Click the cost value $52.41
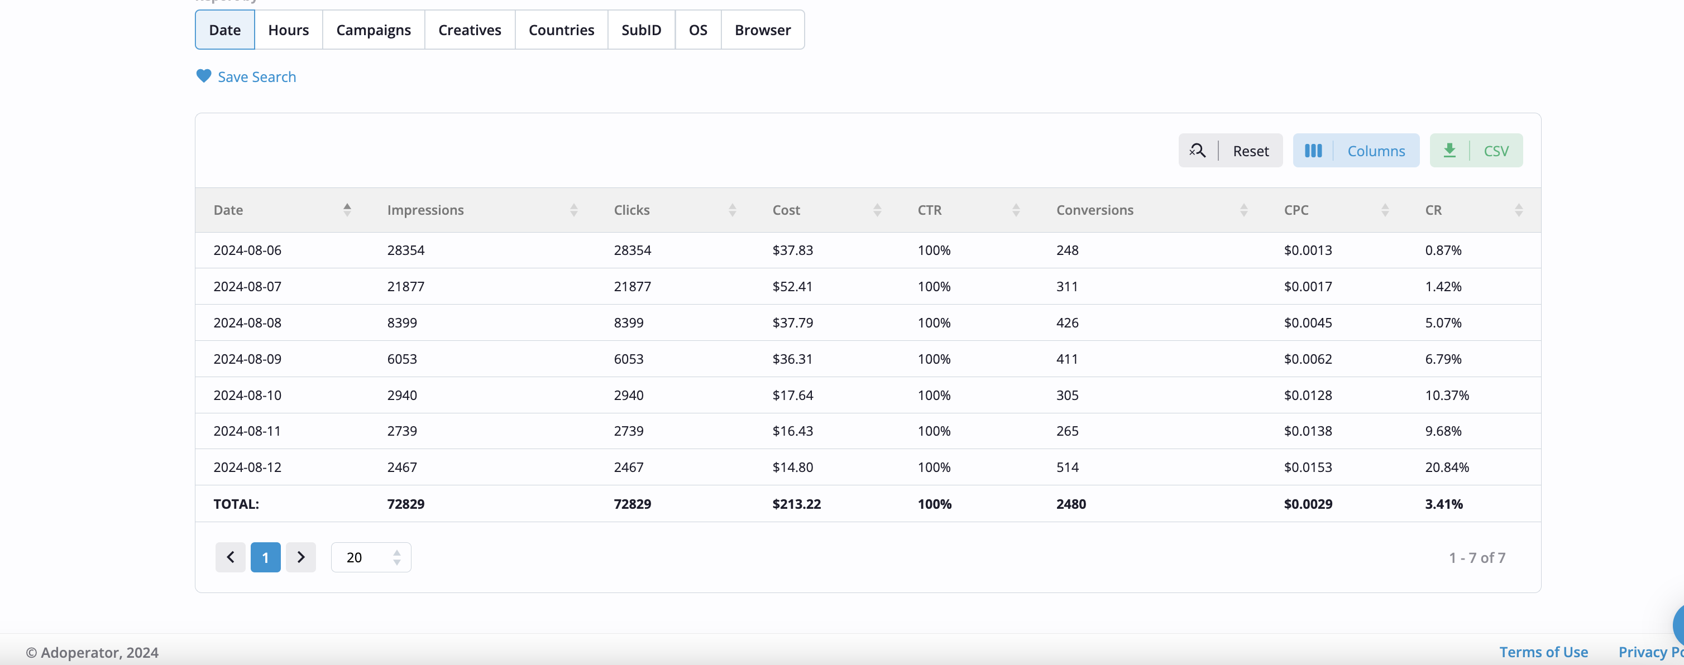 [792, 286]
